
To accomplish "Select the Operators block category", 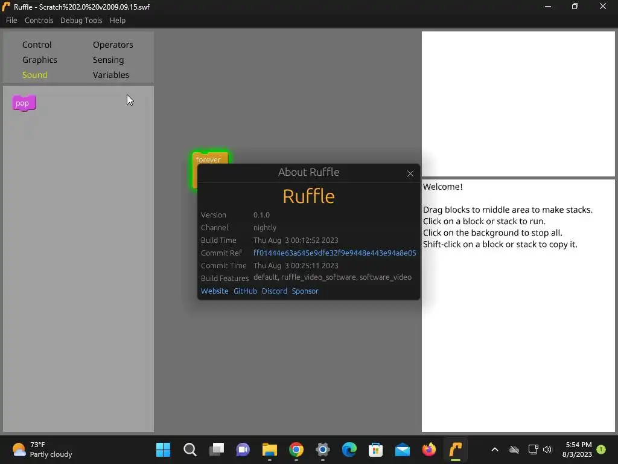I will [x=113, y=45].
